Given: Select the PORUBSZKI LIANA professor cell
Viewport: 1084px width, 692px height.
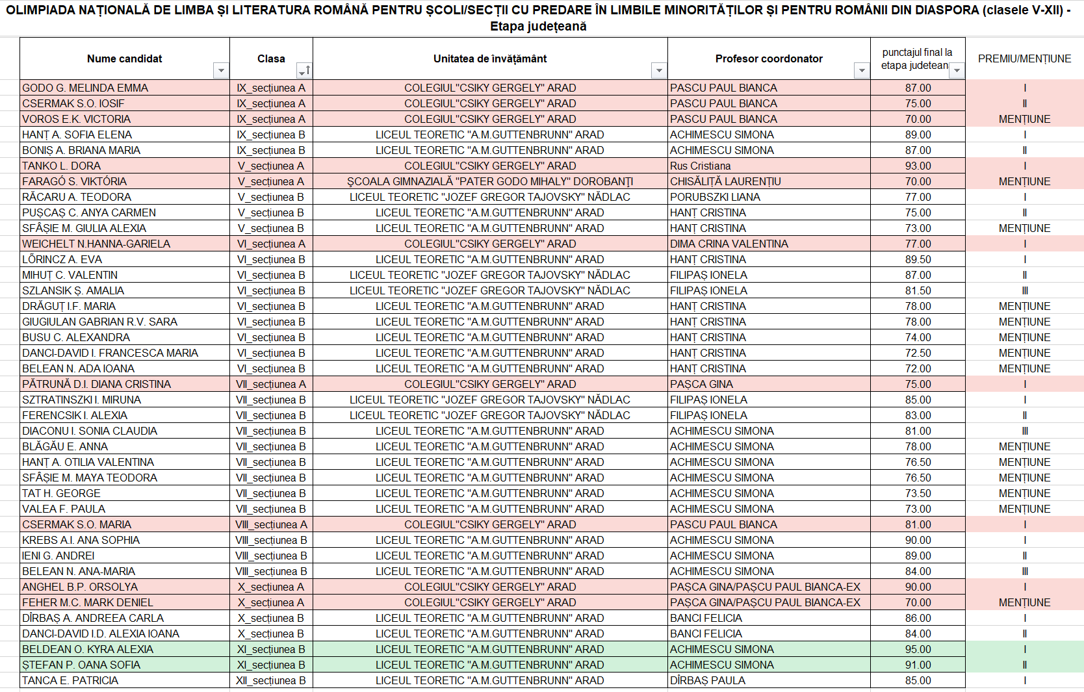Looking at the screenshot, I should [715, 197].
